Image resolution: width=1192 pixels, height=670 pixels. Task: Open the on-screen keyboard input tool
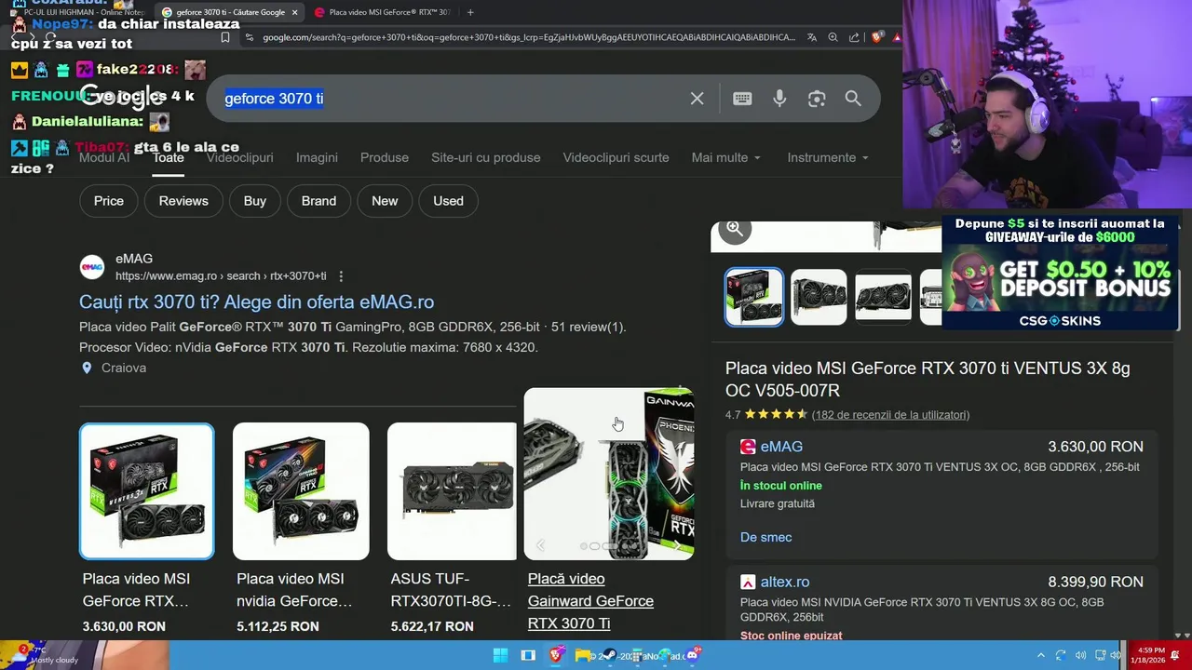click(x=742, y=99)
